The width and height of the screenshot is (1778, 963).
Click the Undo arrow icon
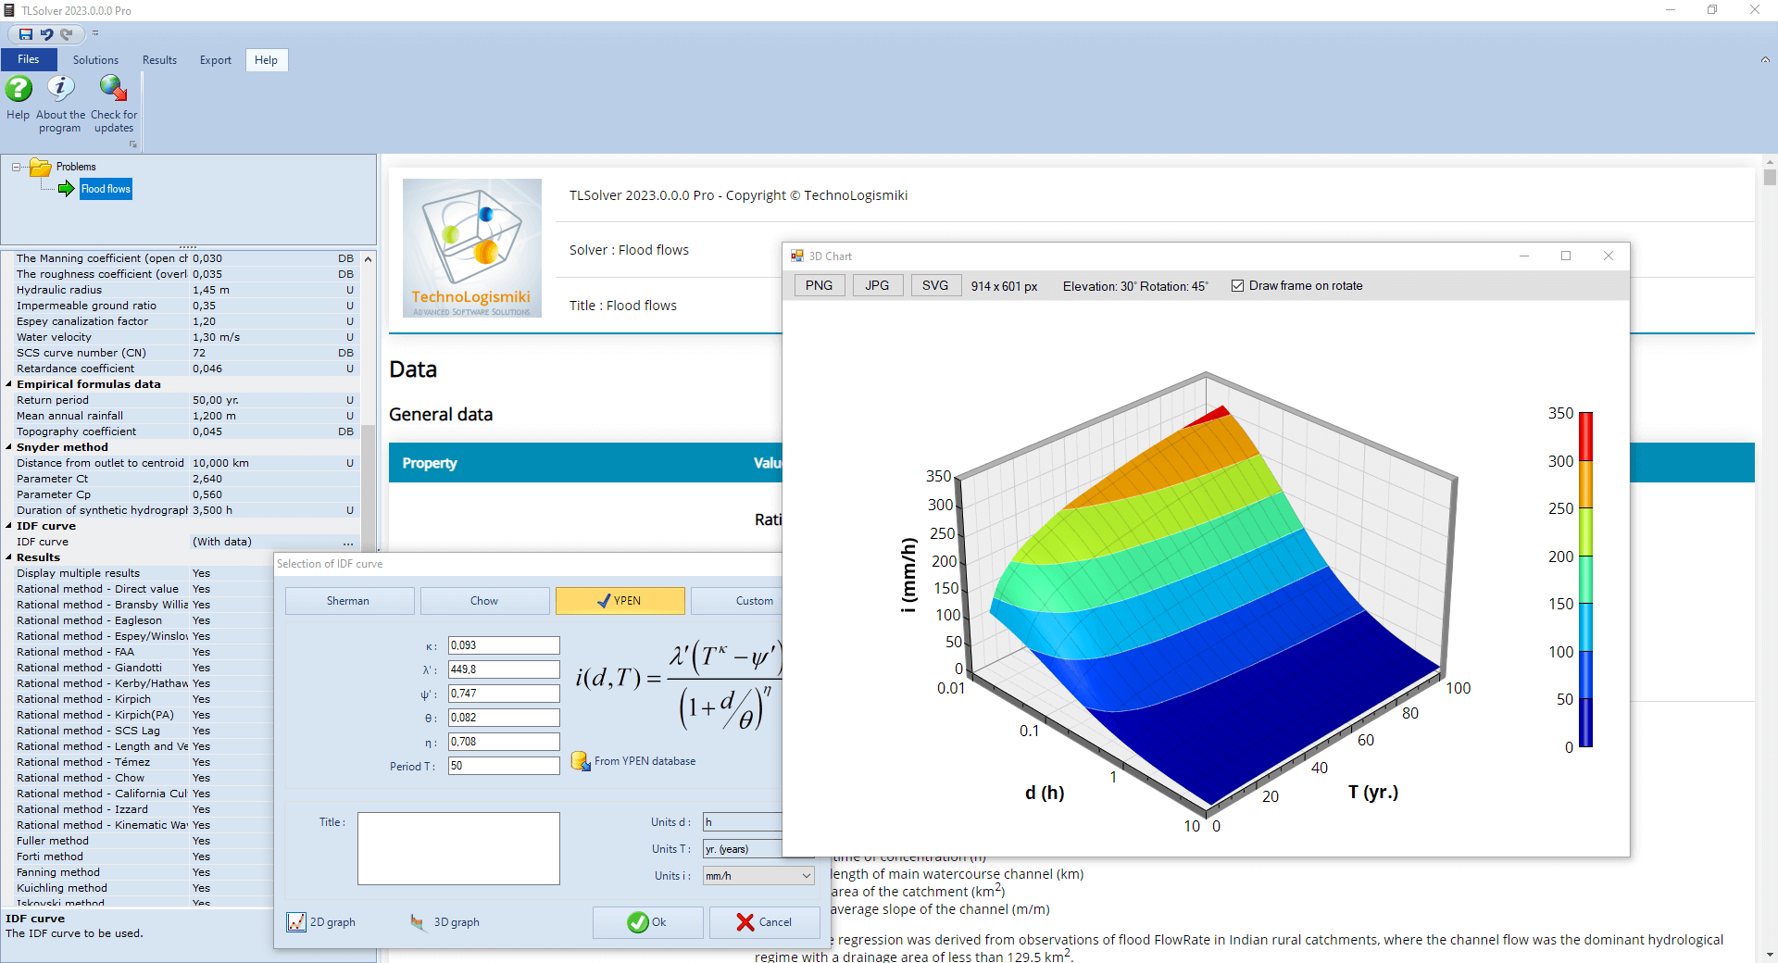pos(46,34)
